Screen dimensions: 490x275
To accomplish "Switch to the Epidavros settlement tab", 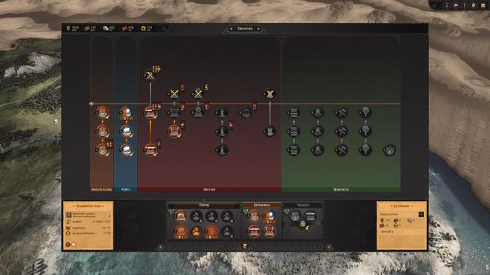I will coord(262,205).
